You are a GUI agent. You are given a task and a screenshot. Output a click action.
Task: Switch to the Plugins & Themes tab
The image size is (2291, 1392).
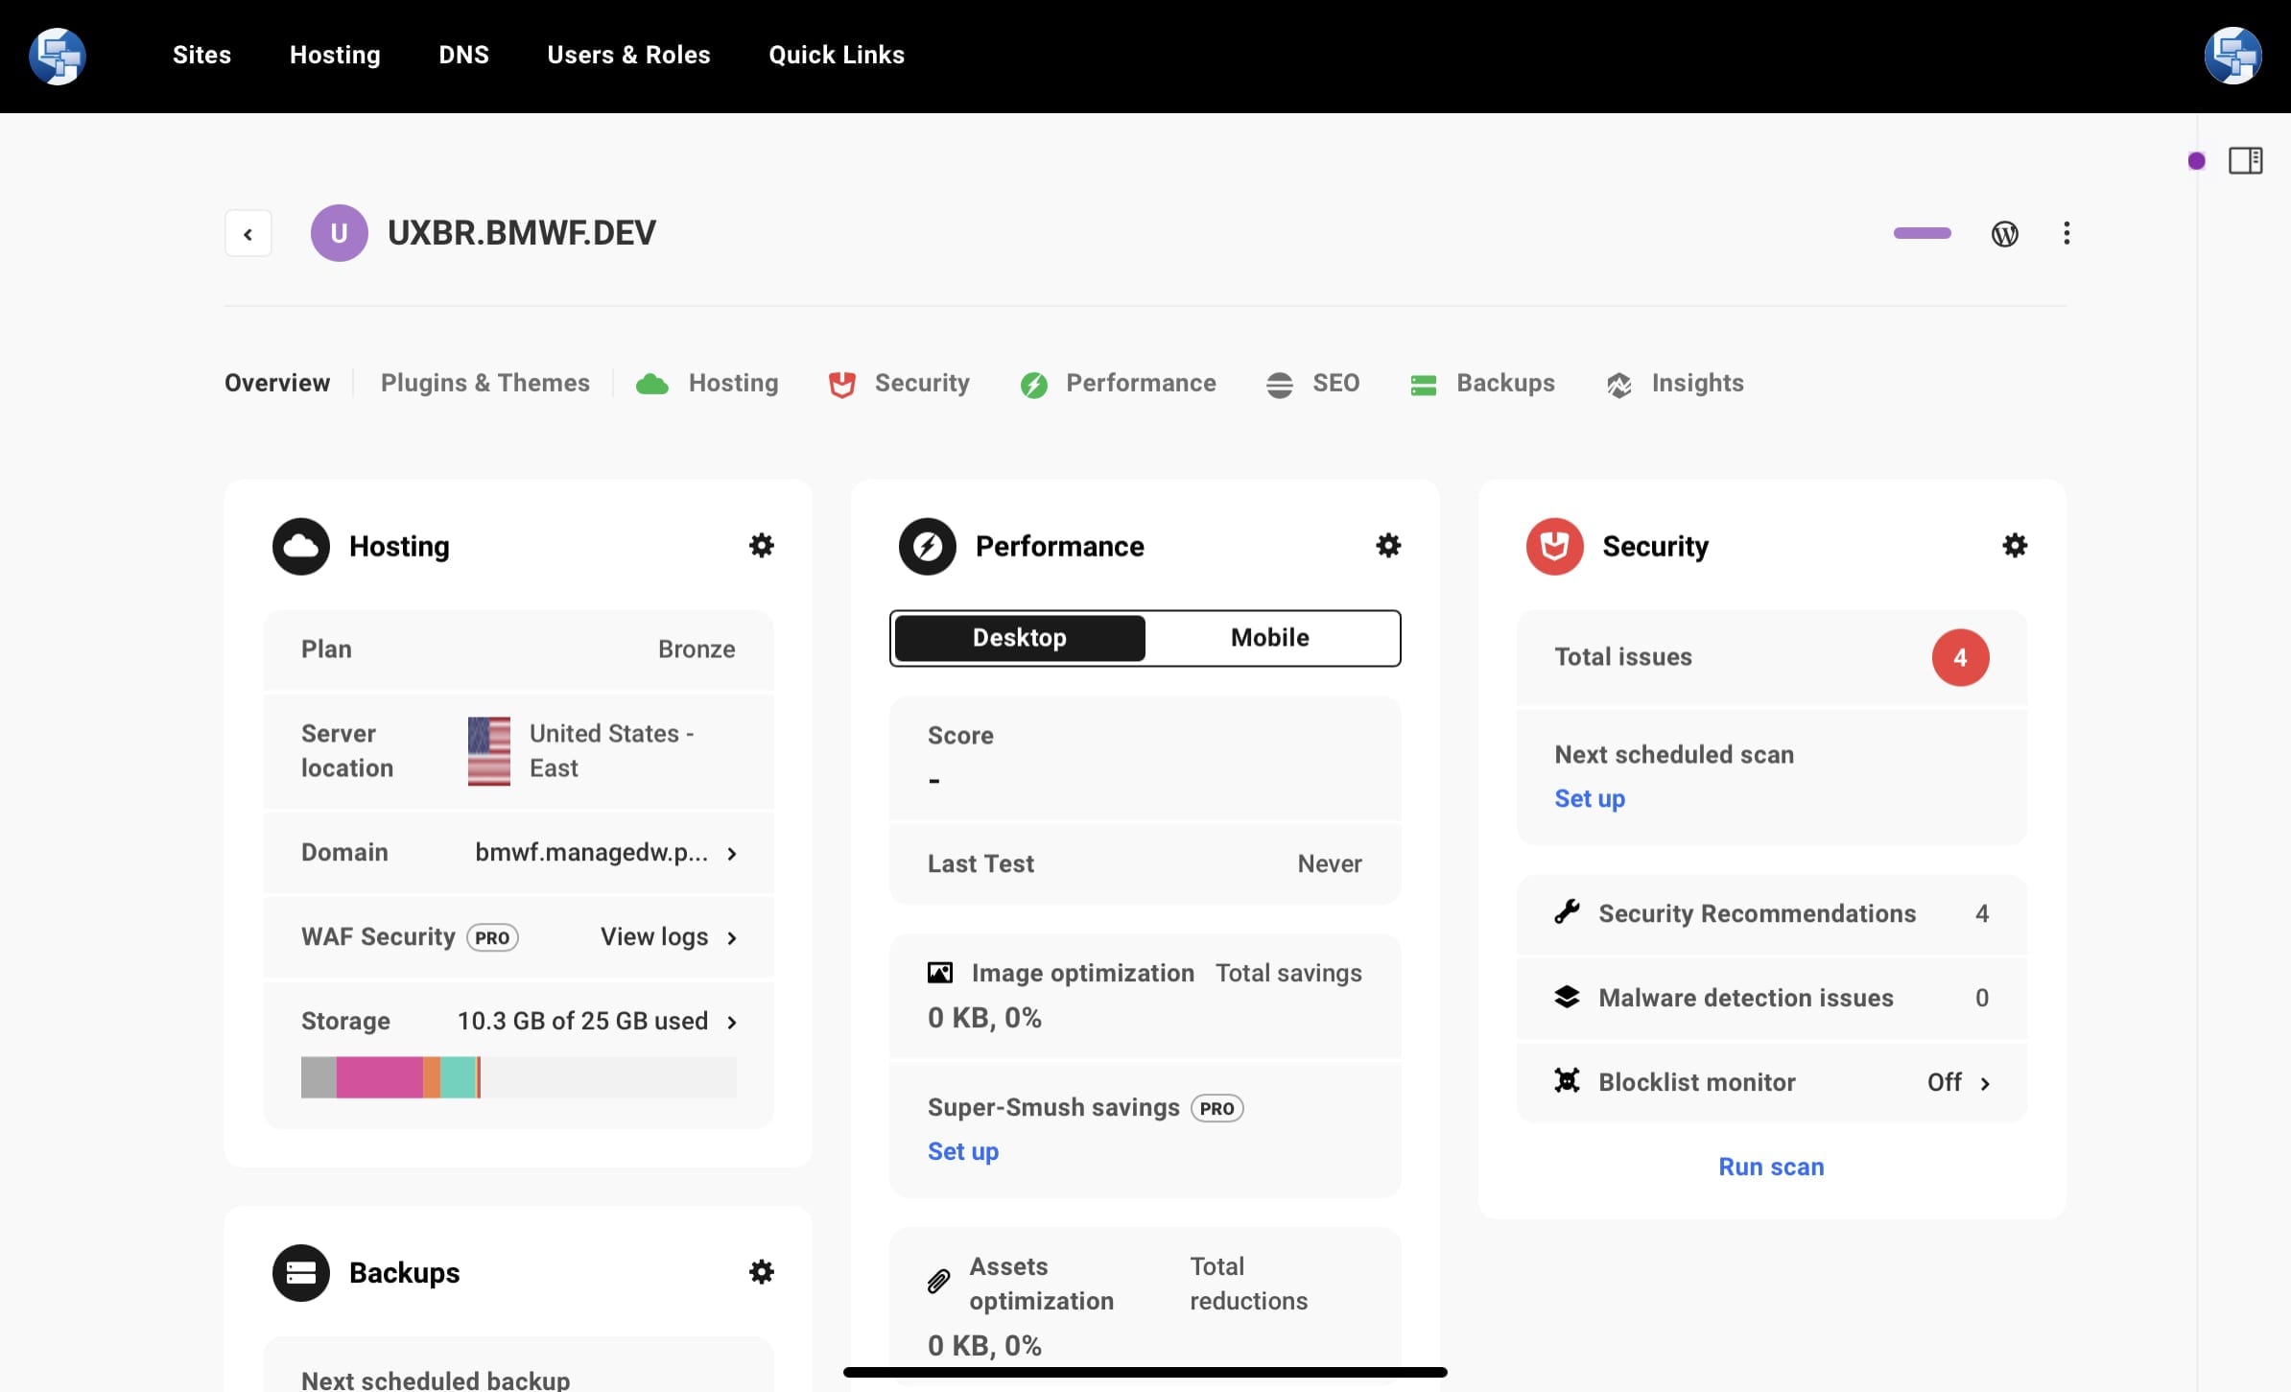(x=485, y=383)
